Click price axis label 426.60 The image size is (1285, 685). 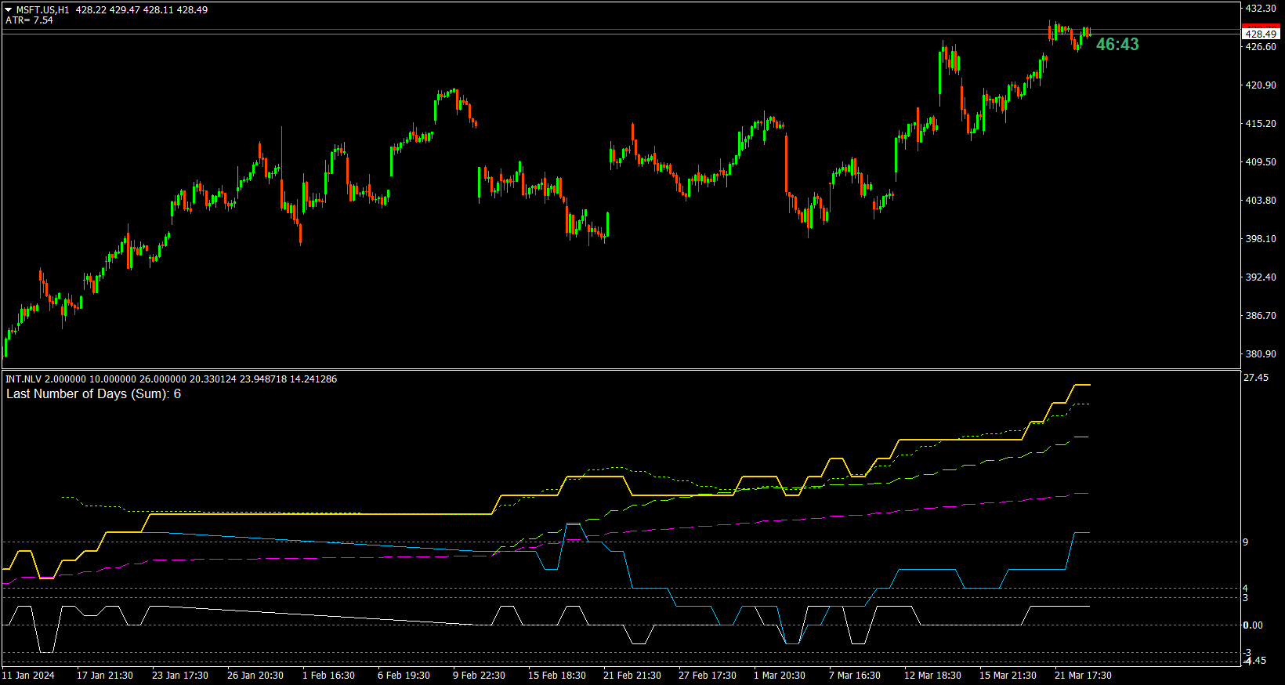(1261, 47)
